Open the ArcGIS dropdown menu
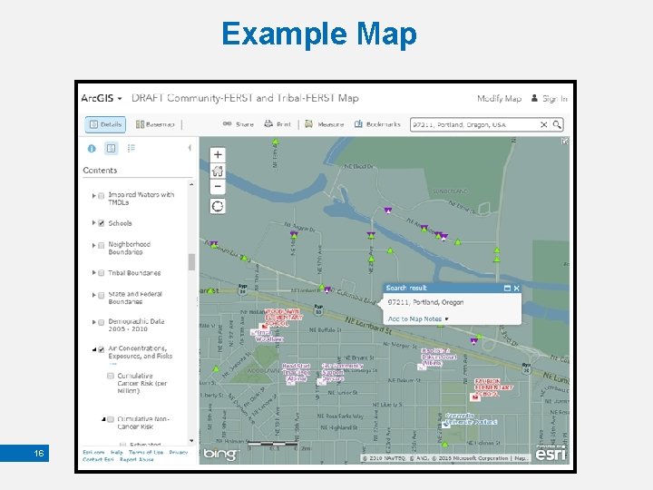Screen dimensions: 653x490 tap(102, 98)
